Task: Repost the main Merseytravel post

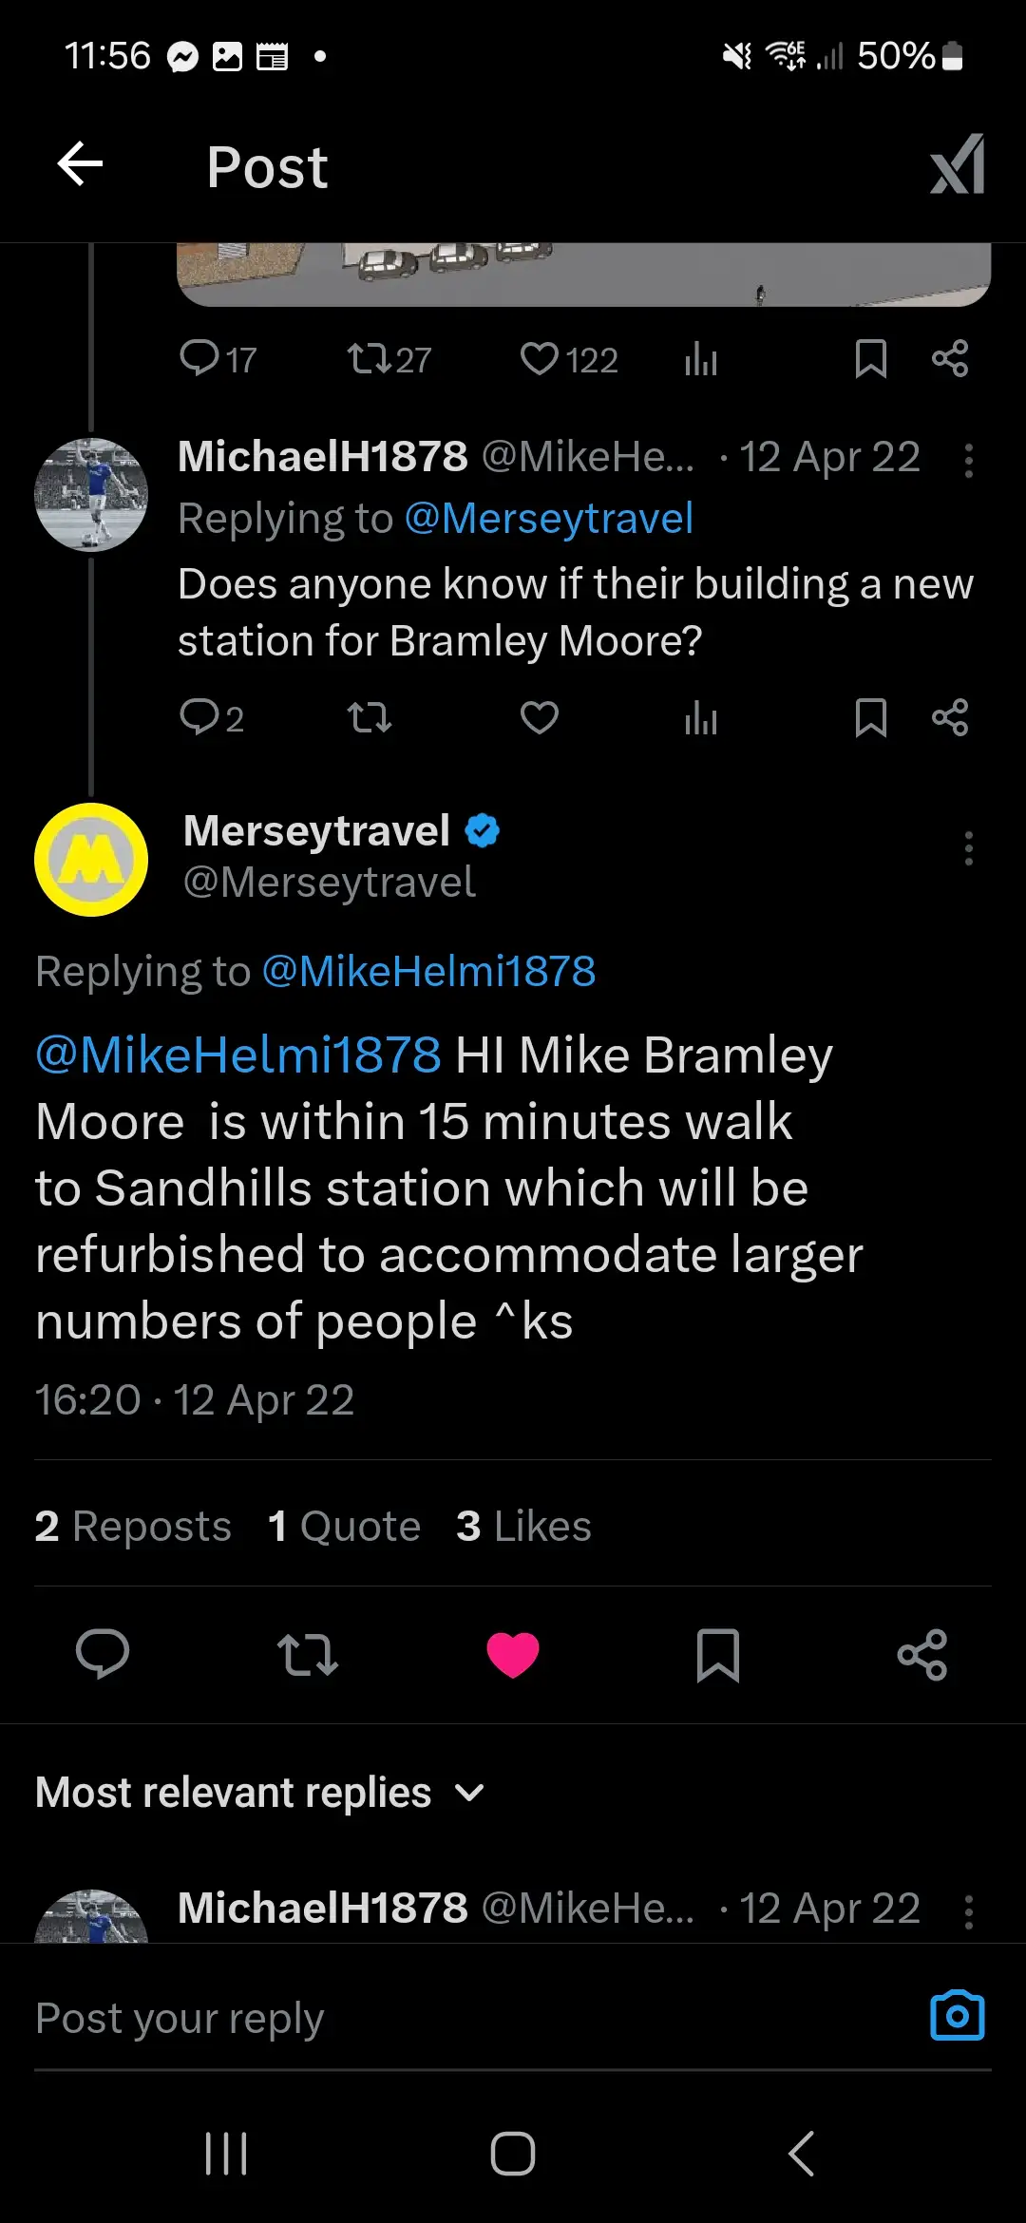Action: (x=308, y=1655)
